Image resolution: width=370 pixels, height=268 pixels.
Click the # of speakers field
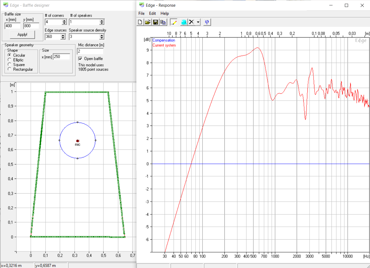point(84,22)
